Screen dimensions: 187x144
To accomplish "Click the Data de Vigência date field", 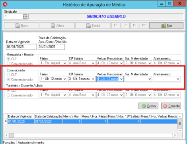I will click(x=21, y=47).
